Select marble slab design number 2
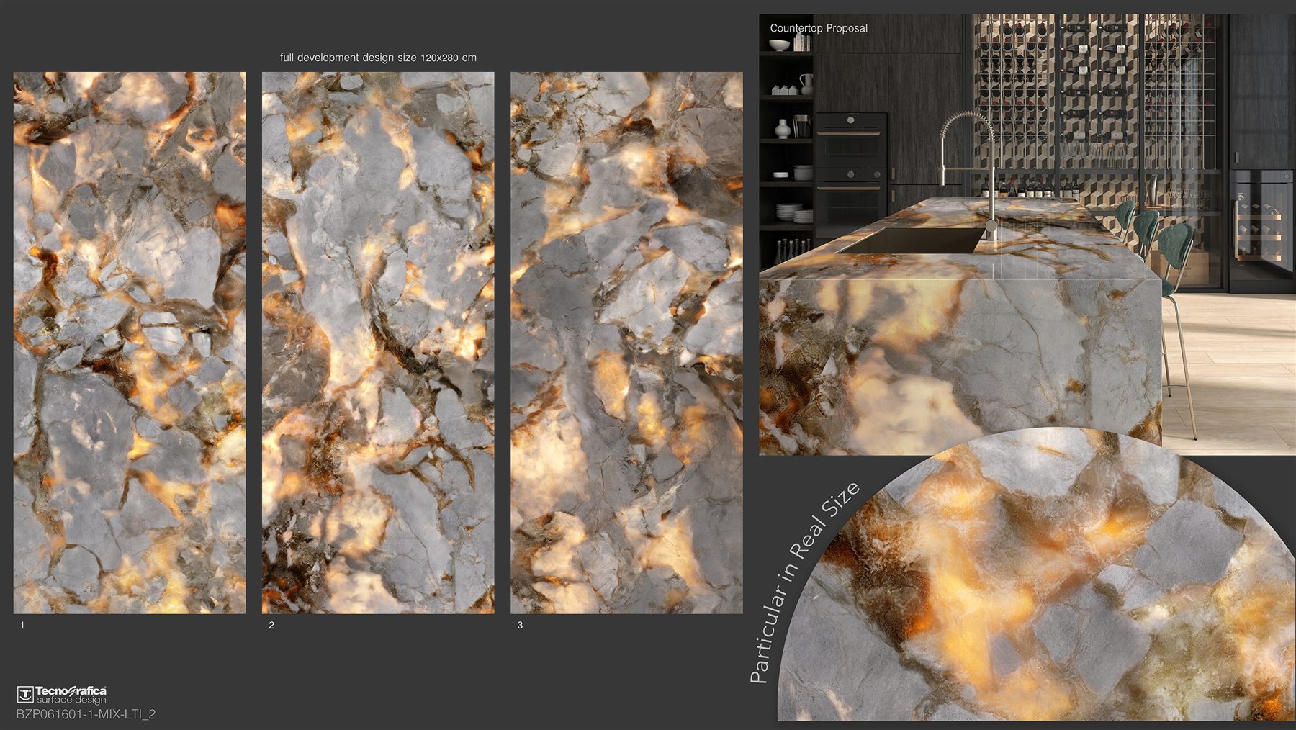Viewport: 1296px width, 730px height. [x=378, y=343]
